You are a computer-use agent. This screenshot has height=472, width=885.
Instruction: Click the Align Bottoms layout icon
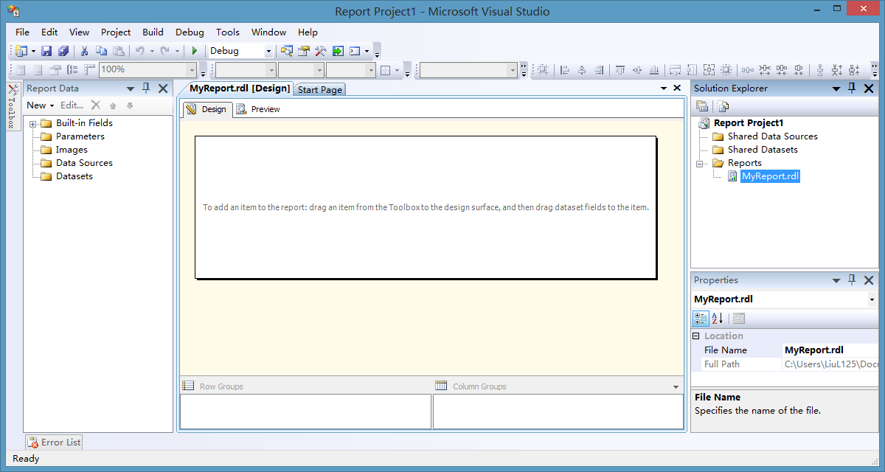[x=654, y=70]
